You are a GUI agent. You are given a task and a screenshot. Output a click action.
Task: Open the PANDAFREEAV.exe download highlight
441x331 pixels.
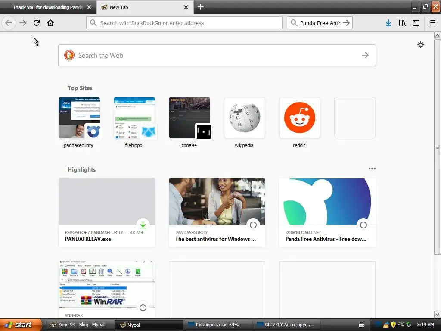[107, 213]
